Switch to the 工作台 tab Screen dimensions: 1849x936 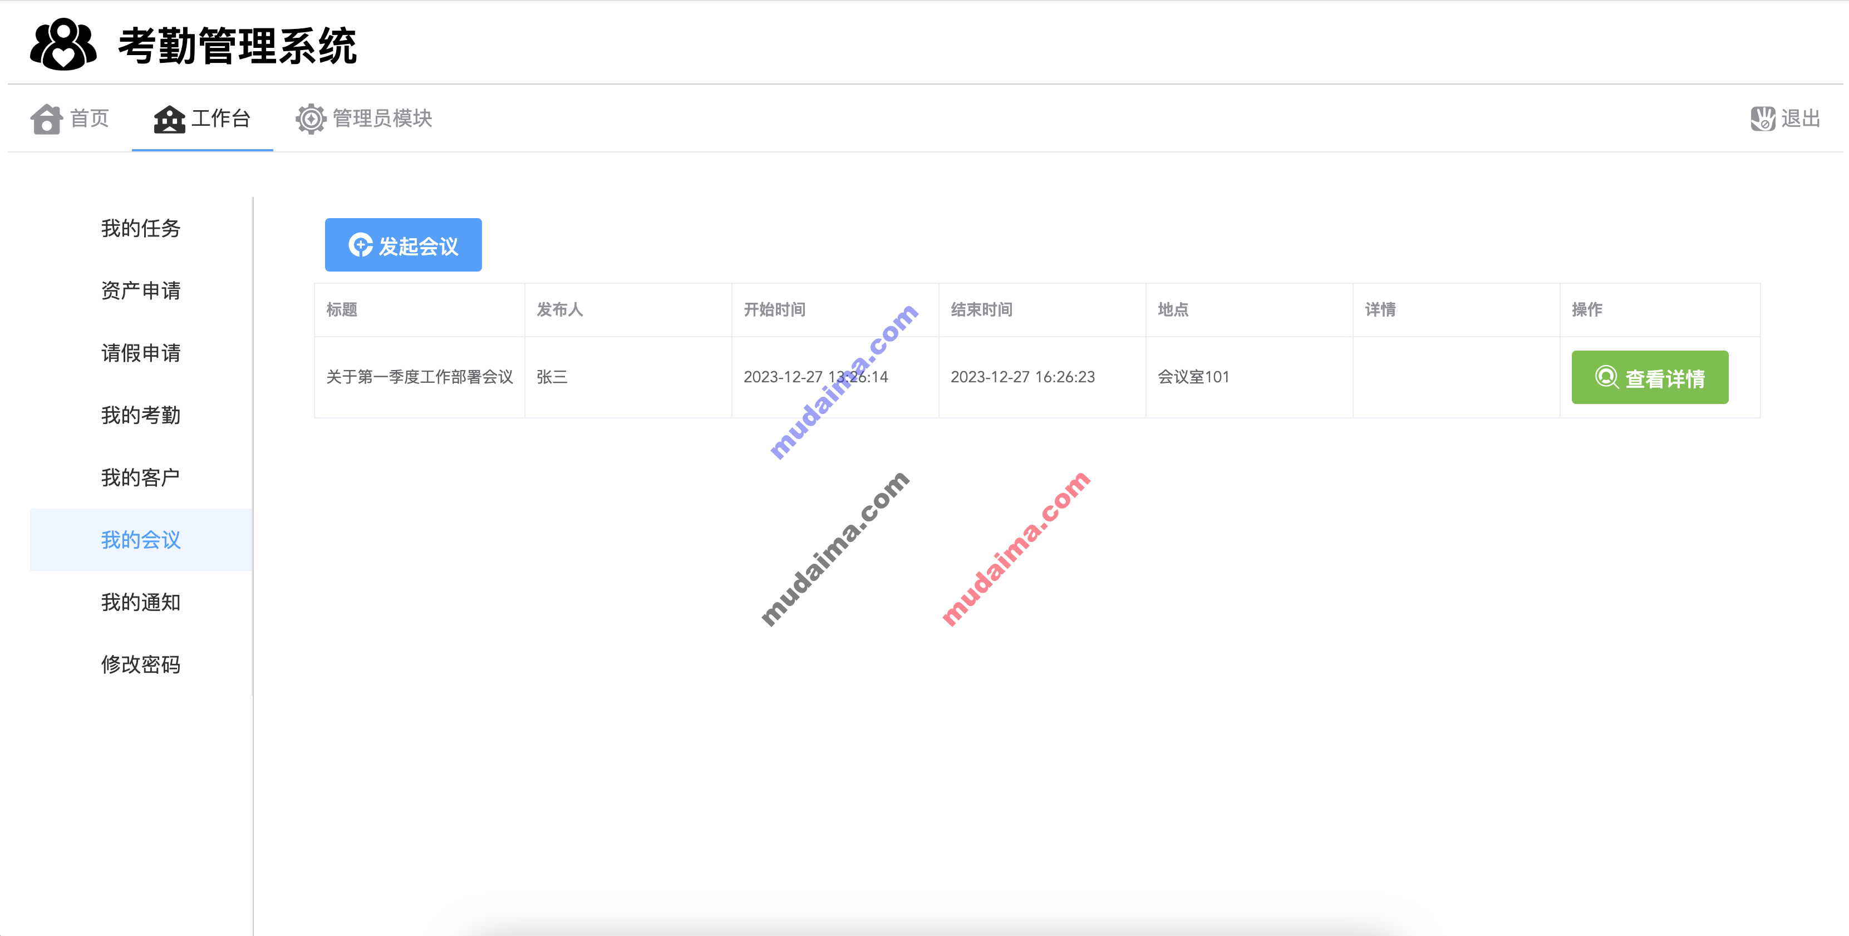tap(201, 119)
